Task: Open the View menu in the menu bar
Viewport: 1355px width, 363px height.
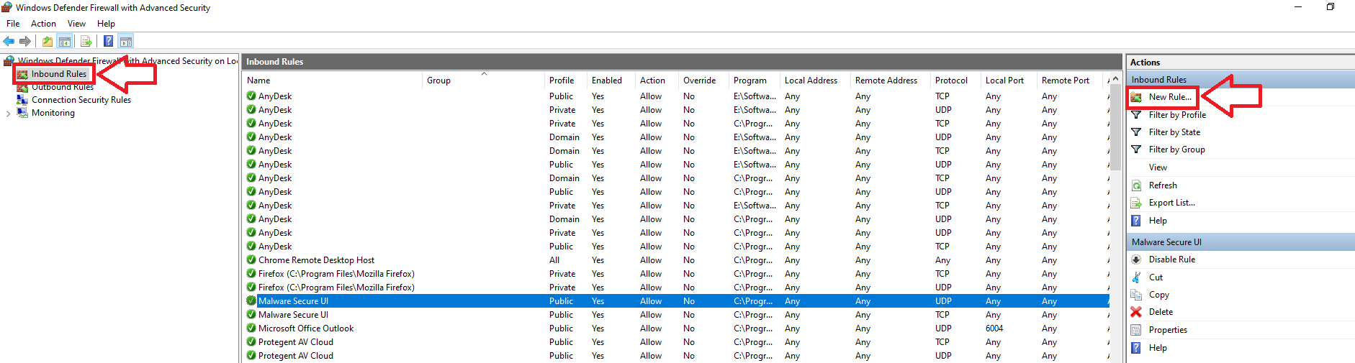Action: coord(76,24)
